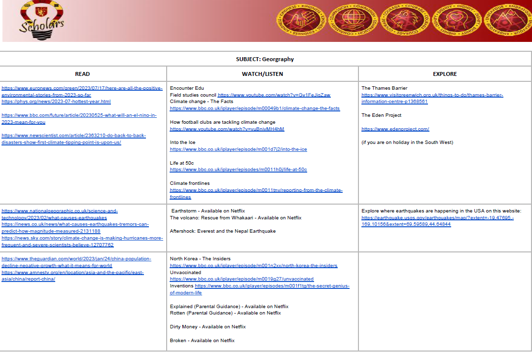Open Climate change The Facts iPlayer link
Viewport: 532px width, 352px height.
tap(254, 108)
